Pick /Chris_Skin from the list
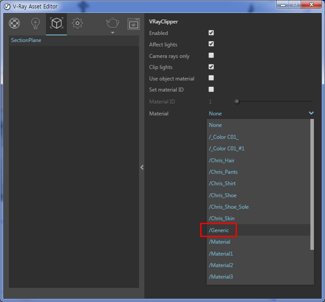 pos(259,218)
